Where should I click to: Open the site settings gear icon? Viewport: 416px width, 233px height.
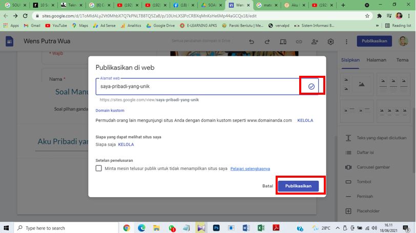click(x=330, y=41)
